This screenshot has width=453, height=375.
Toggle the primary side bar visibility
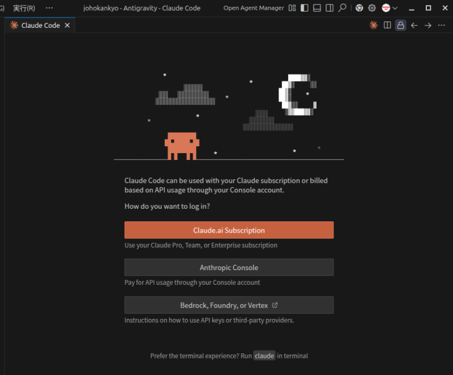[x=305, y=8]
